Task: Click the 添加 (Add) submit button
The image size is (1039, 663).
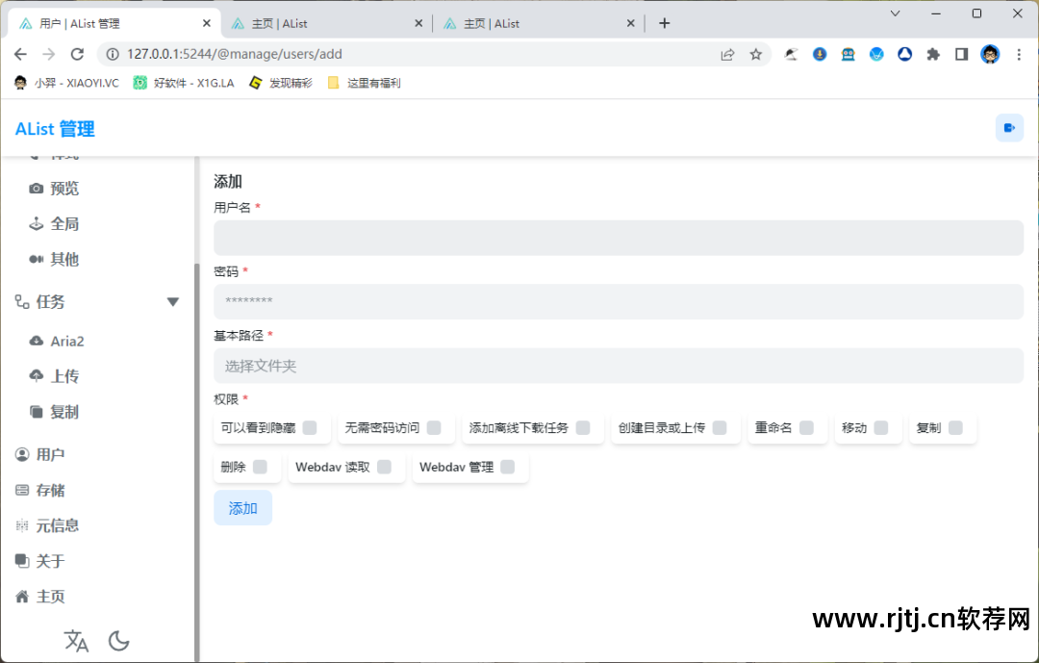Action: [x=242, y=507]
